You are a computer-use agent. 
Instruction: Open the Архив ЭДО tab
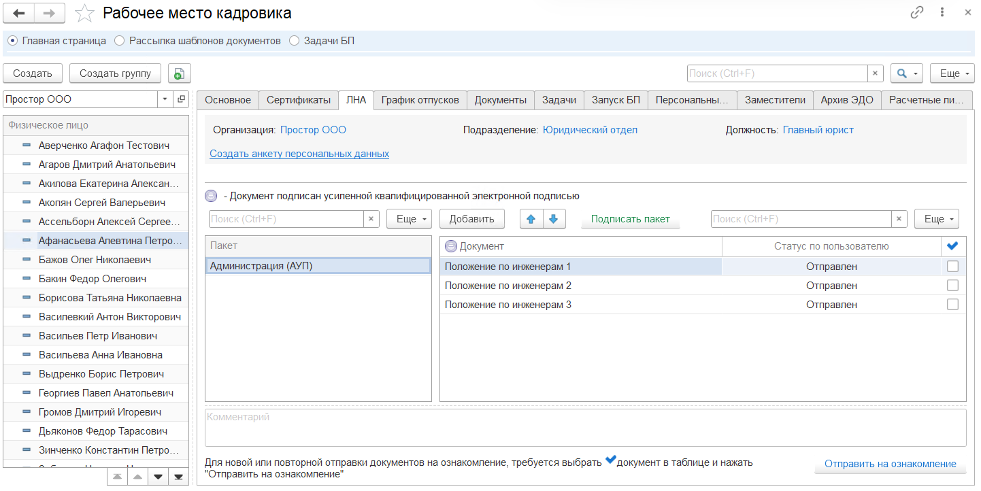[847, 100]
